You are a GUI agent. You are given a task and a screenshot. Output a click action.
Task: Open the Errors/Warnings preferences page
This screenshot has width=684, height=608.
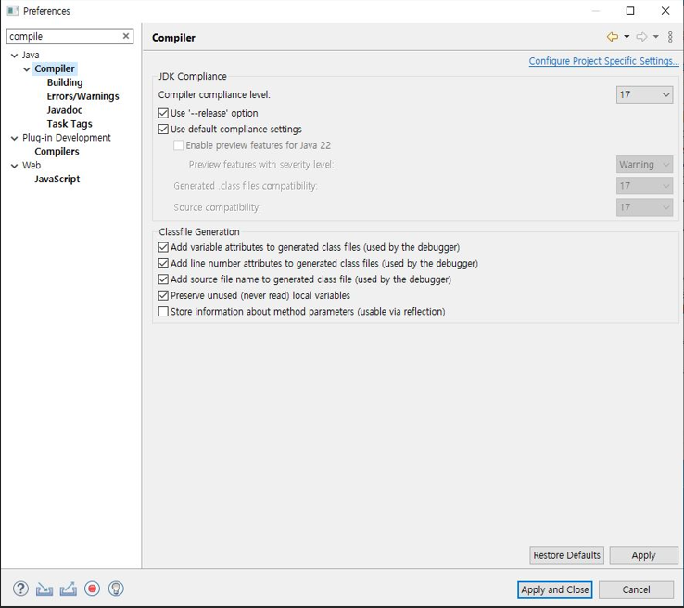tap(82, 96)
